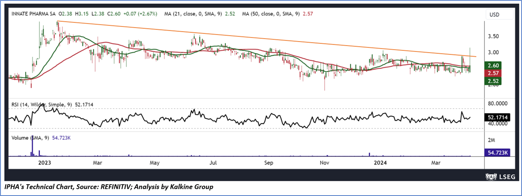This screenshot has height=196, width=522.
Task: Click the Nov time axis label
Action: click(324, 163)
